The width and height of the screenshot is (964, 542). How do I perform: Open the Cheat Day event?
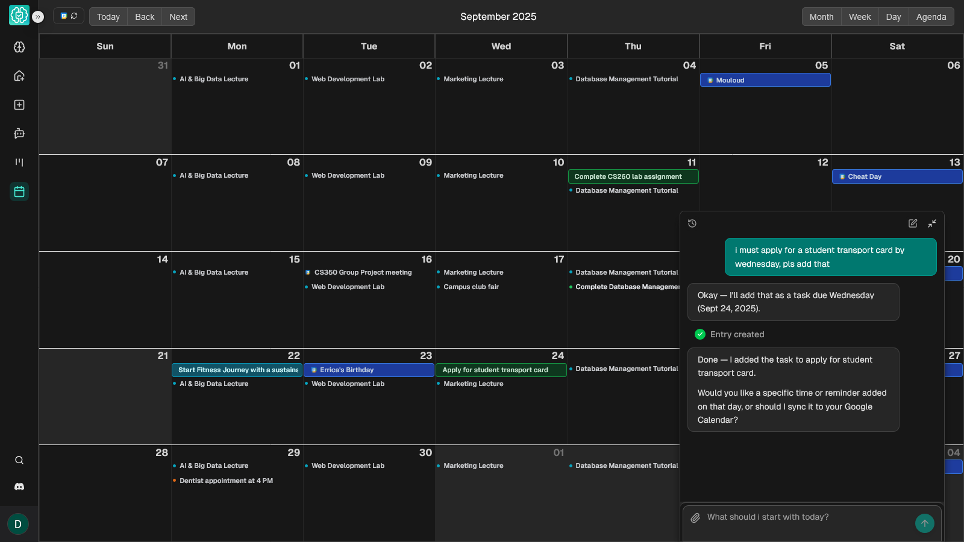pyautogui.click(x=897, y=176)
